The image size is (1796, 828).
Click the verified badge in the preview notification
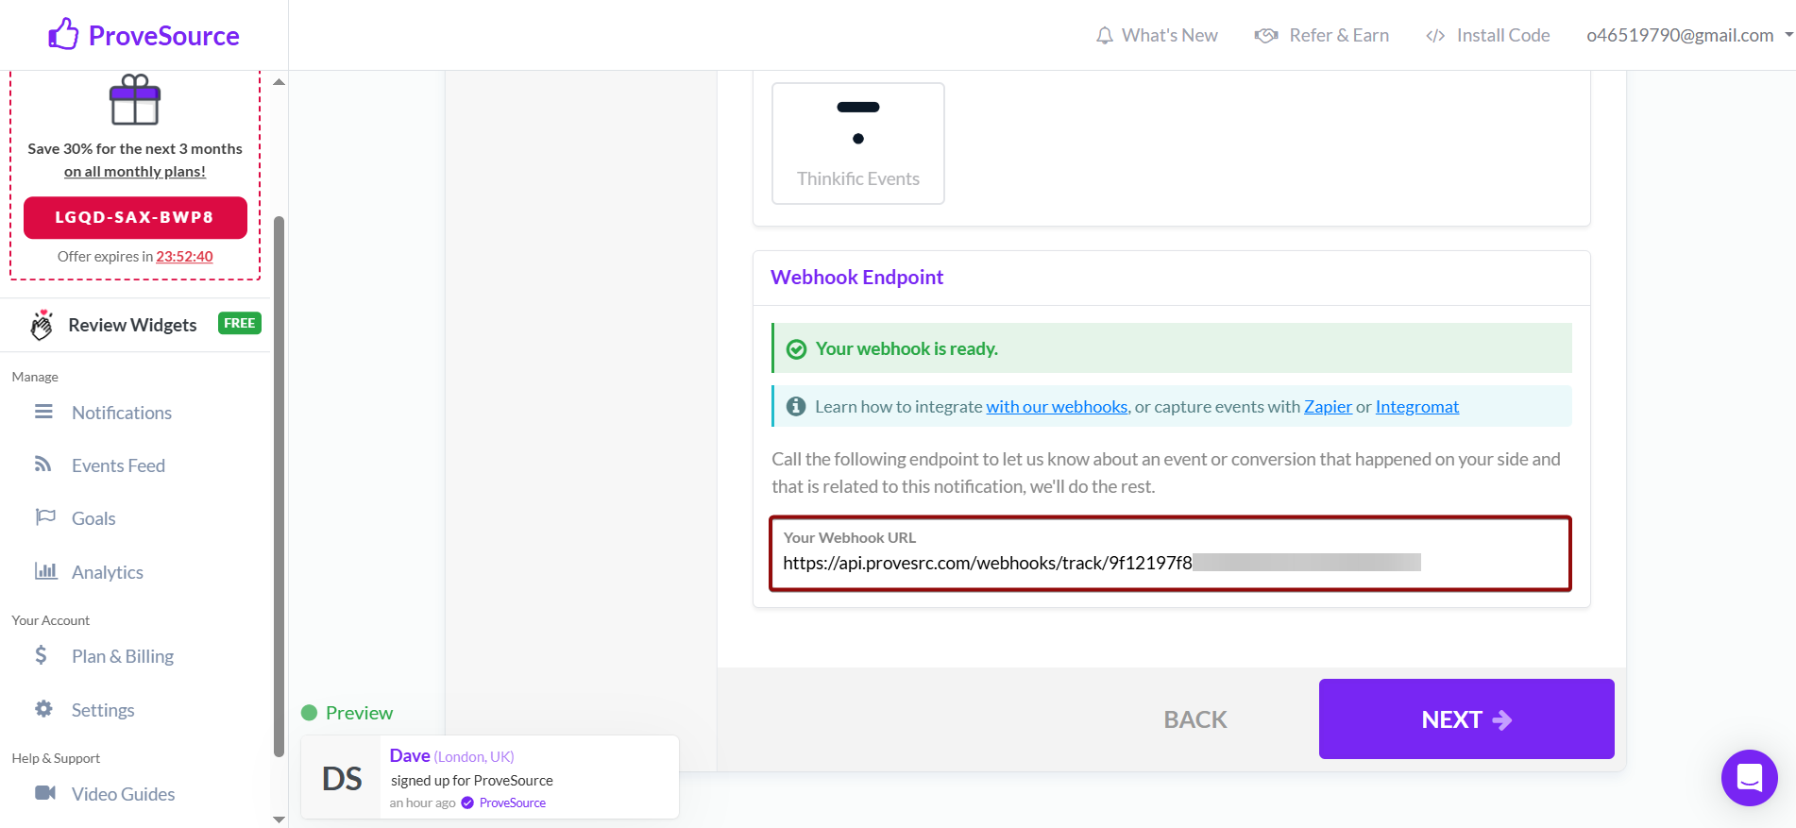tap(467, 803)
